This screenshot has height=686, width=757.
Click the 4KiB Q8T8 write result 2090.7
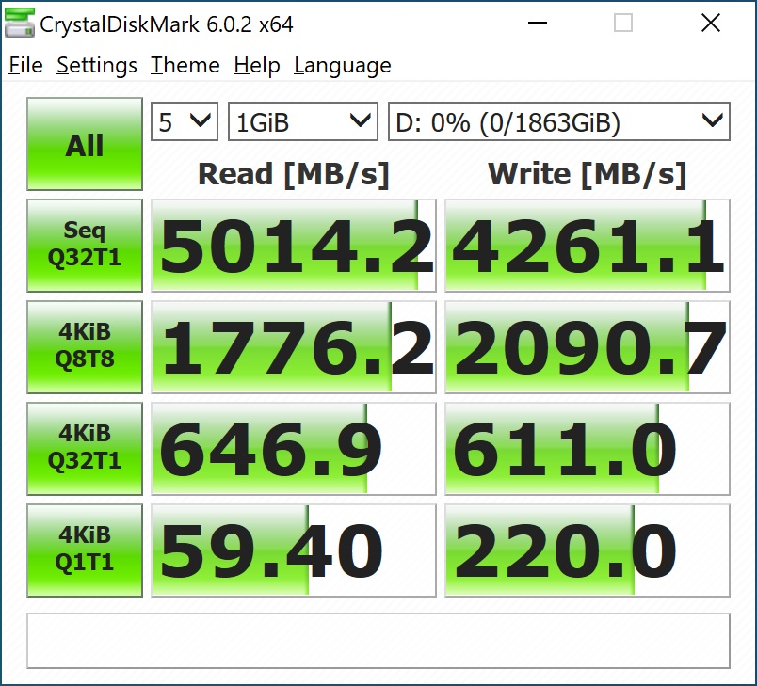coord(588,347)
